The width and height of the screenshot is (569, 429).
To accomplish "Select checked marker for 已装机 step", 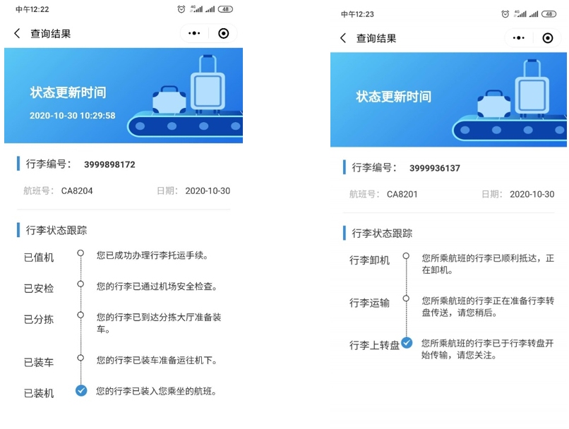I will click(81, 391).
